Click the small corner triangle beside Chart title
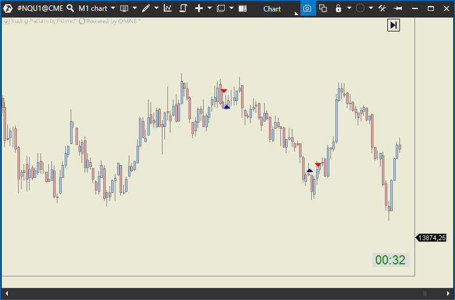The height and width of the screenshot is (300, 455). (x=296, y=13)
